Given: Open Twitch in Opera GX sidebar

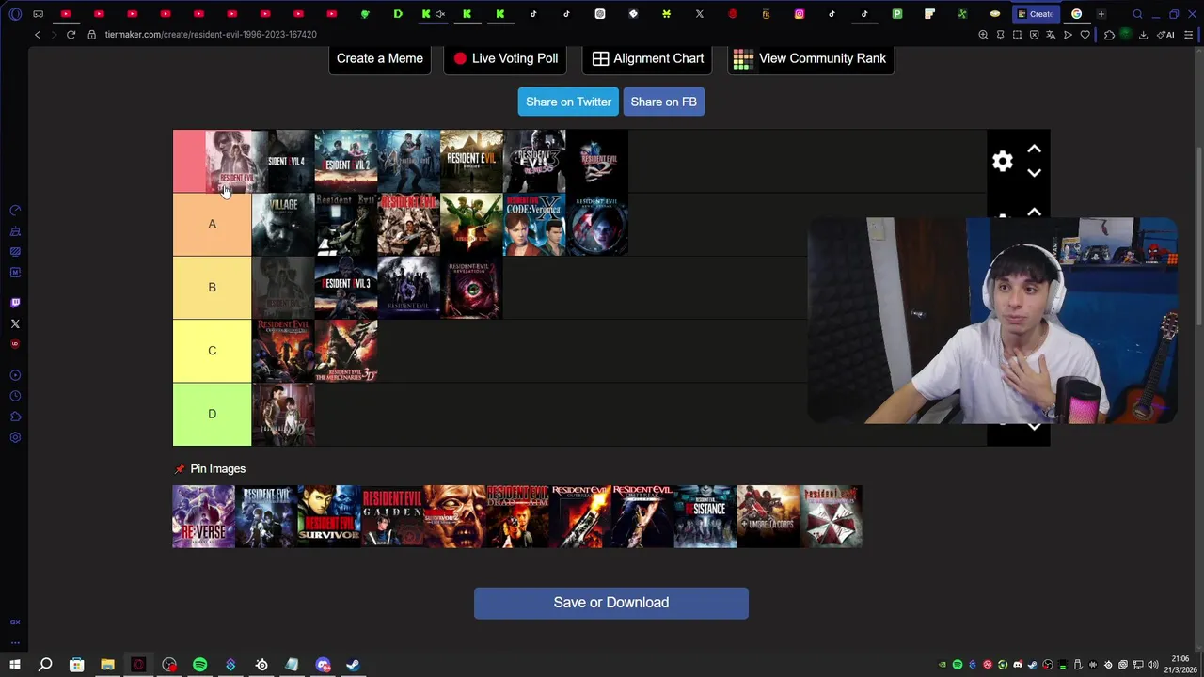Looking at the screenshot, I should (15, 303).
